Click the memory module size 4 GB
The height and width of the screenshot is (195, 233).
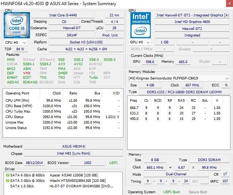pyautogui.click(x=150, y=85)
